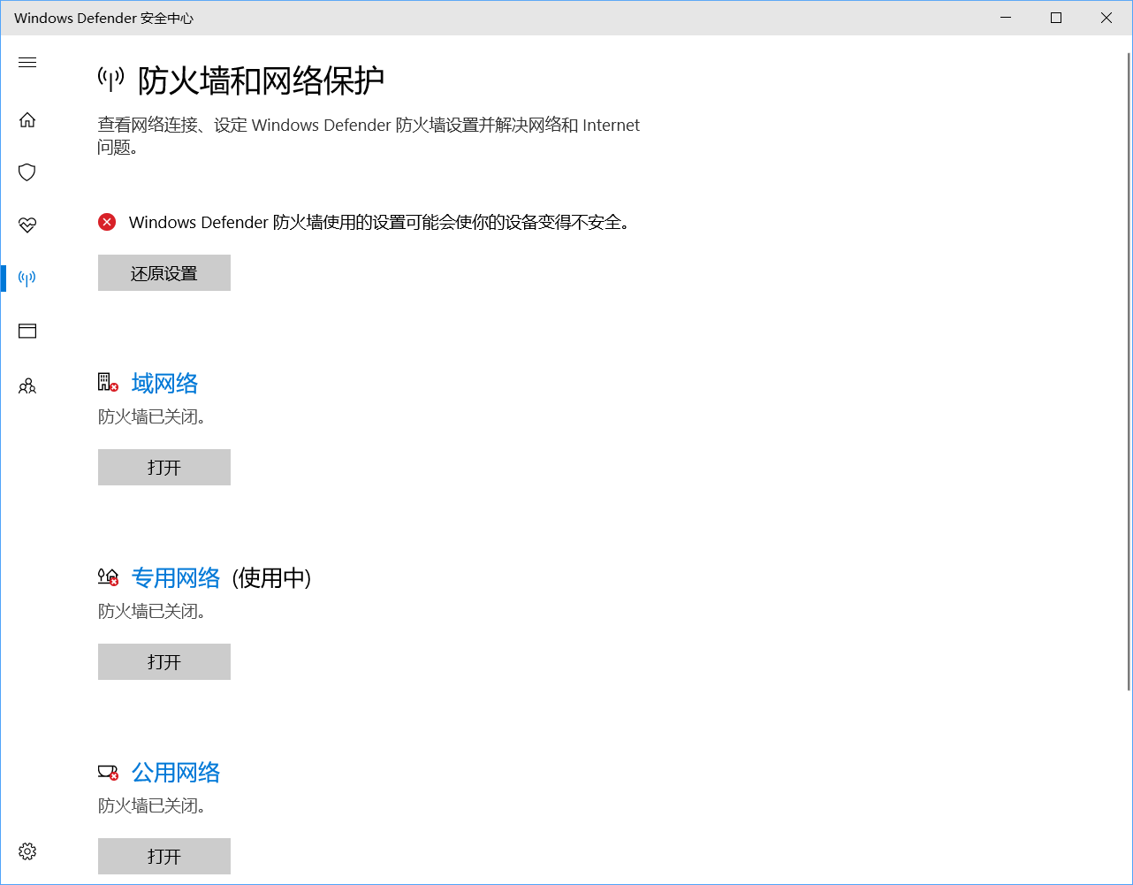Viewport: 1133px width, 885px height.
Task: Open Device performance and health heart icon
Action: (27, 225)
